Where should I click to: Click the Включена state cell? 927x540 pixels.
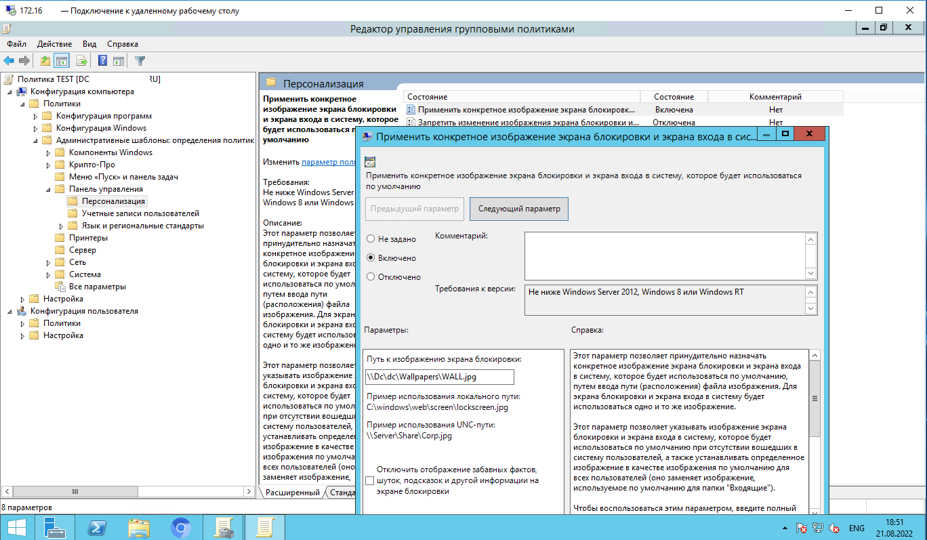pos(674,109)
